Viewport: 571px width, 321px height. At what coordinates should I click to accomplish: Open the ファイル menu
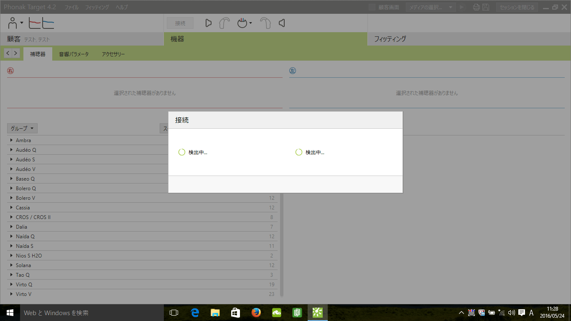[x=71, y=8]
